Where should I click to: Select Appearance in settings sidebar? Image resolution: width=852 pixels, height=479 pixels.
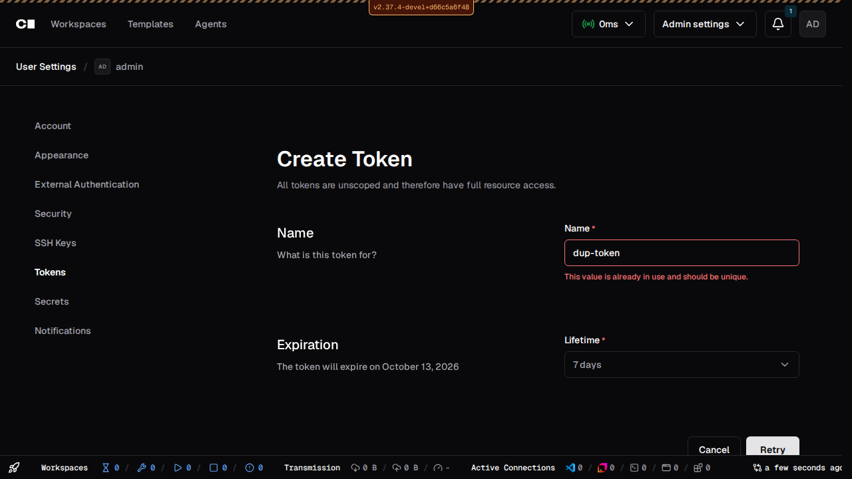click(x=61, y=155)
